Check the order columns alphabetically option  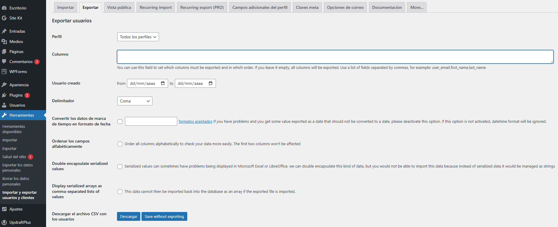pyautogui.click(x=120, y=144)
